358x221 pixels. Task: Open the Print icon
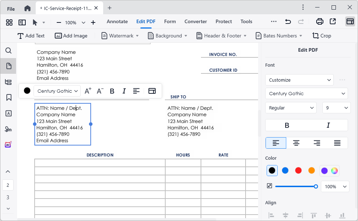(x=319, y=21)
